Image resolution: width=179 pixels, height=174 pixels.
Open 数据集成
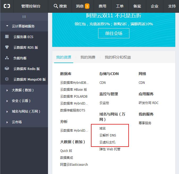tap(67, 158)
